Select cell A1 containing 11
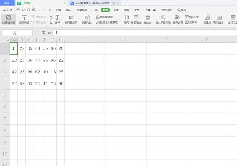The width and height of the screenshot is (238, 166). 14,48
